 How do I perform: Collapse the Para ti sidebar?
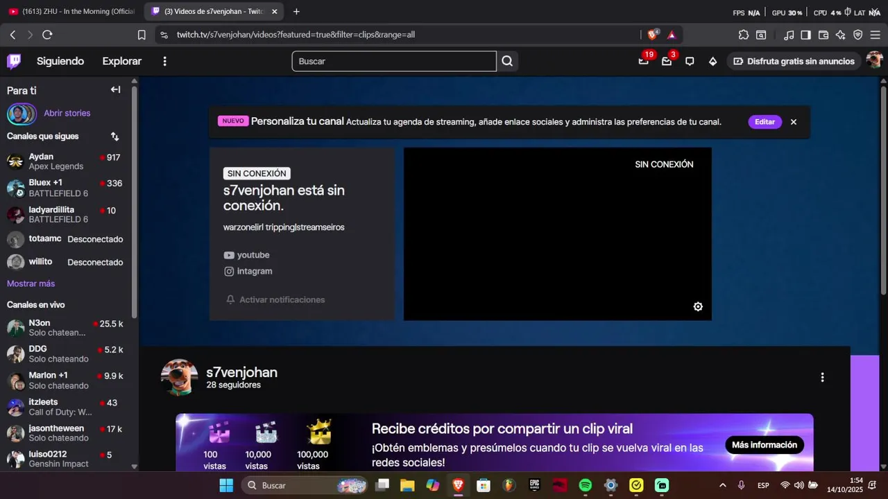[x=115, y=89]
